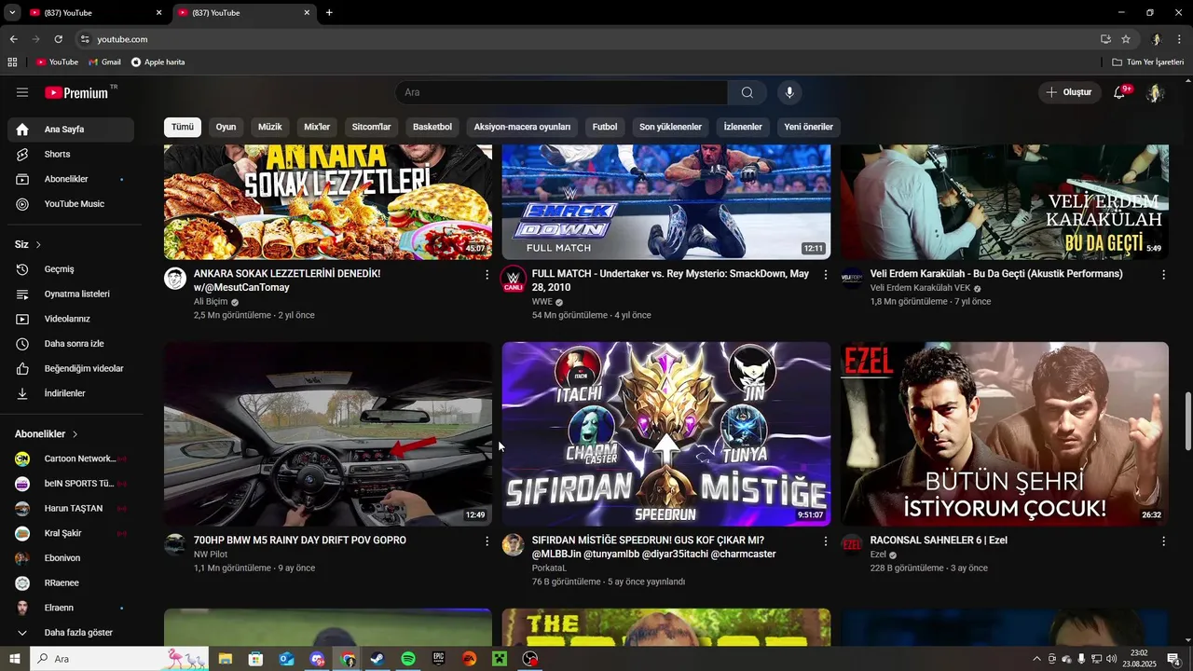Screen dimensions: 1193x671
Task: Open the hamburger guide menu
Action: tap(22, 92)
